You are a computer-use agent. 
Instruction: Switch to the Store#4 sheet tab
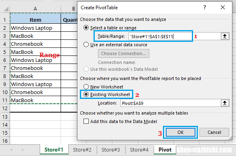[x=139, y=150]
